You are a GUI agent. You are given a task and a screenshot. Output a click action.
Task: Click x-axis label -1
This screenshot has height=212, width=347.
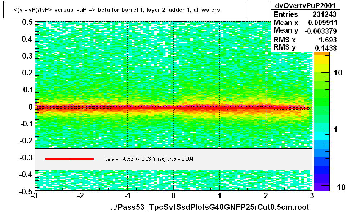point(127,196)
